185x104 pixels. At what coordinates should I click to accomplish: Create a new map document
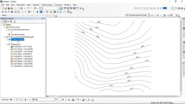3,8
